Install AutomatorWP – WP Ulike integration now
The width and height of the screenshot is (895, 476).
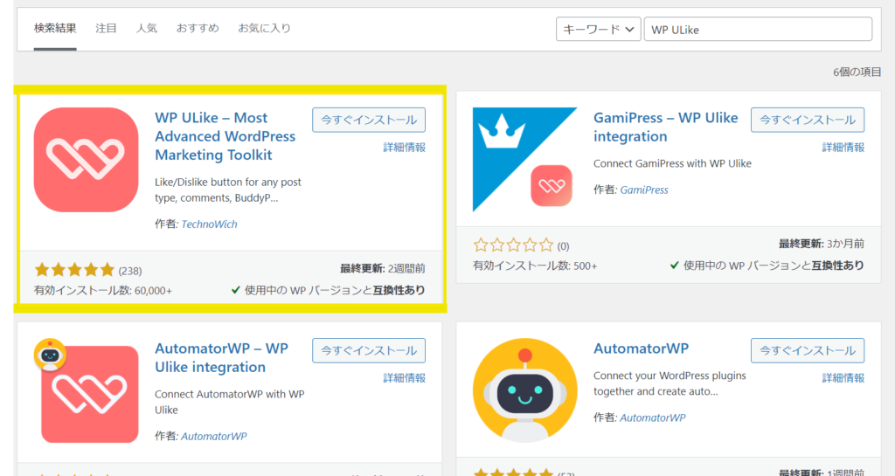369,350
